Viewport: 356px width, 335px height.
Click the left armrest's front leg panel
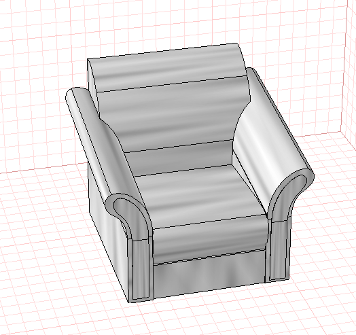141,268
